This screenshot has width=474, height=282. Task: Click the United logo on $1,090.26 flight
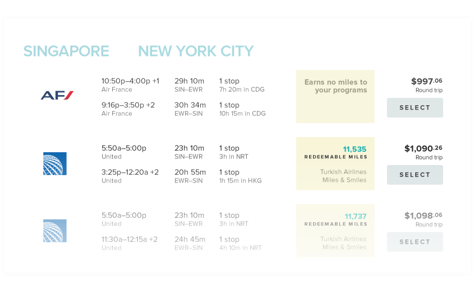55,163
